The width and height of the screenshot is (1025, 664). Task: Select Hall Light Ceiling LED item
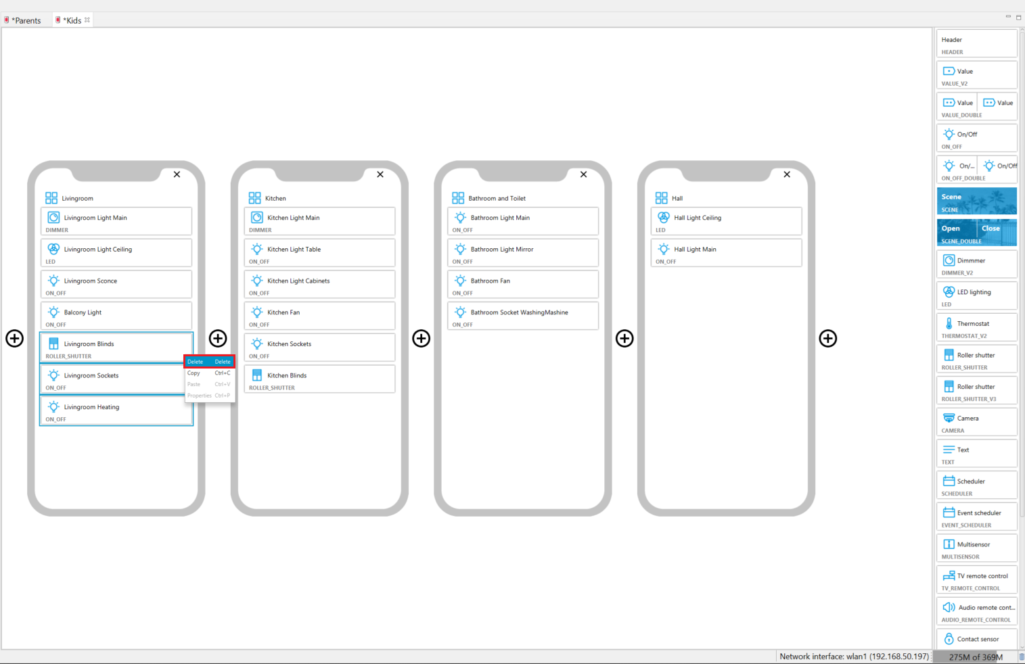click(x=726, y=221)
